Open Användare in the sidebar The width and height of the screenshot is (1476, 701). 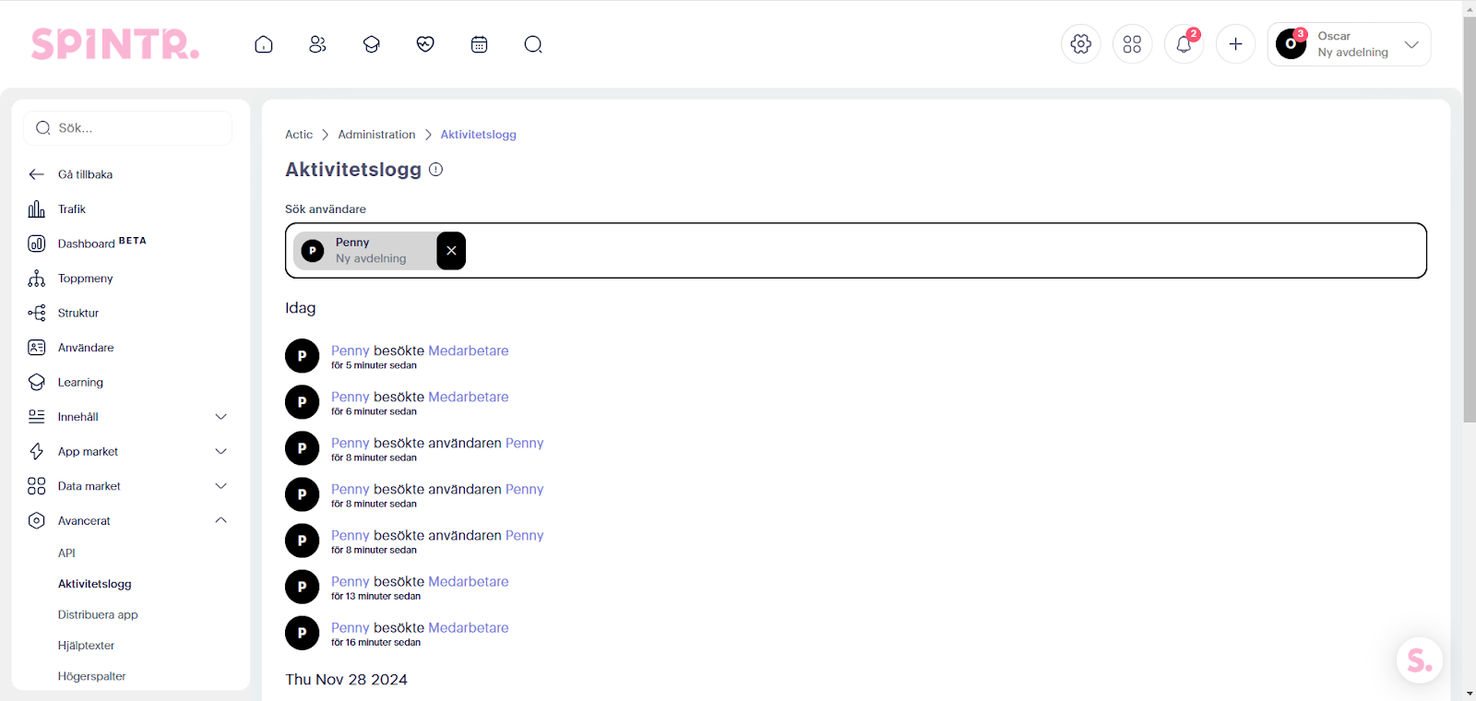tap(86, 348)
